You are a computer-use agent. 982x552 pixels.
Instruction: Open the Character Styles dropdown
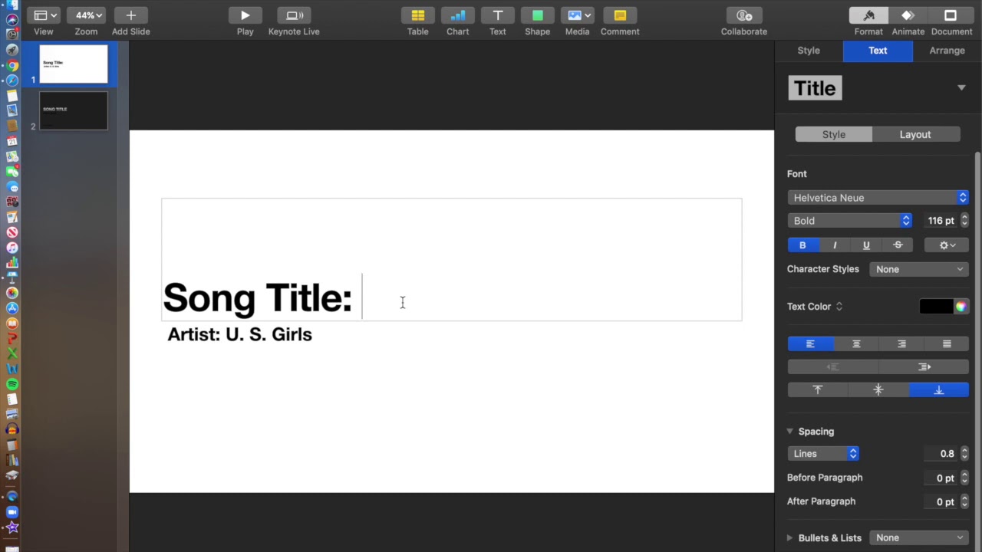(918, 269)
